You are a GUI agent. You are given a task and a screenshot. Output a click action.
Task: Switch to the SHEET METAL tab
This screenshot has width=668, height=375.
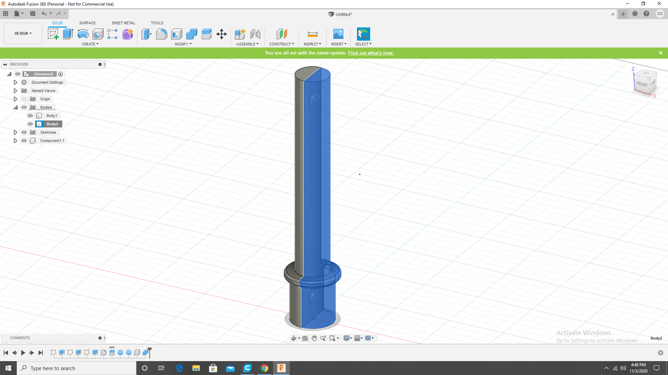tap(124, 23)
